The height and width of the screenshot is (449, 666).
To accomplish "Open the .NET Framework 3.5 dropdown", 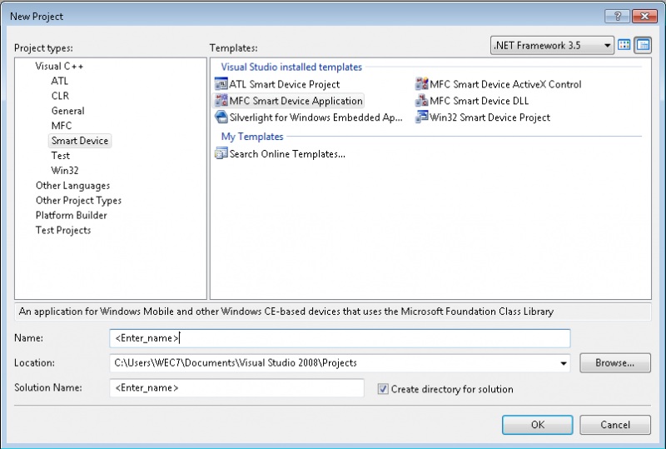I will [x=552, y=45].
